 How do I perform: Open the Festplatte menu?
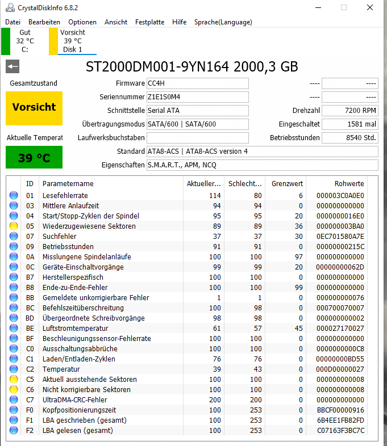pyautogui.click(x=150, y=22)
